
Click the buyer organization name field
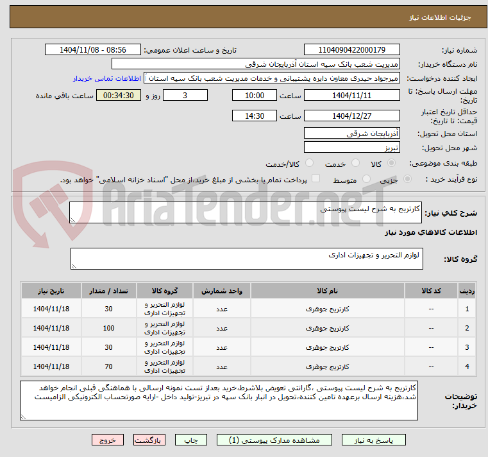tap(255, 64)
